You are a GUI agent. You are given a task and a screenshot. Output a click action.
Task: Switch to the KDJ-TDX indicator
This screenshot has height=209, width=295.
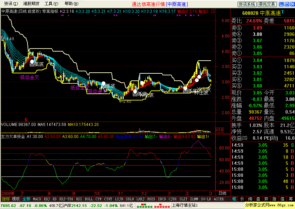pyautogui.click(x=66, y=199)
